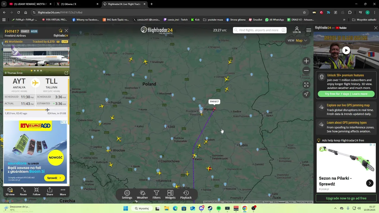Click the Wyszukaj taskbar search box
The height and width of the screenshot is (213, 379).
coord(142,208)
